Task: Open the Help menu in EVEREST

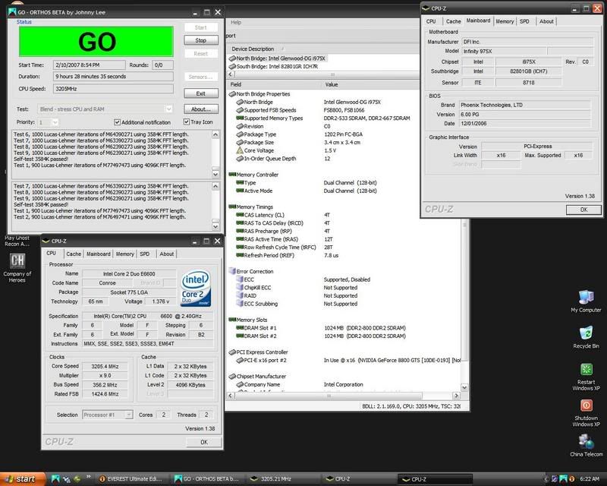Action: [236, 23]
